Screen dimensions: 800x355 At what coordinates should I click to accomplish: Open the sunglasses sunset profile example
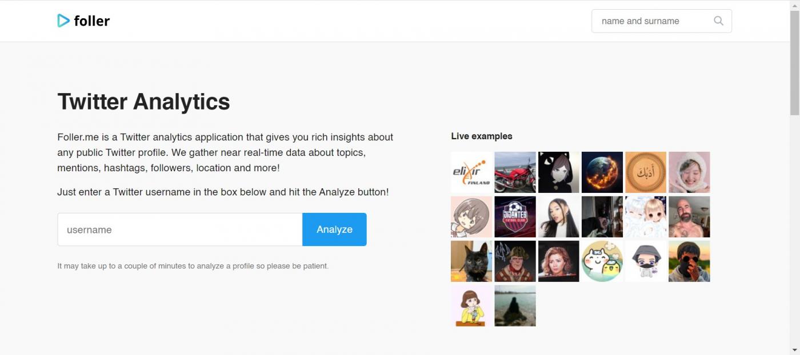689,261
